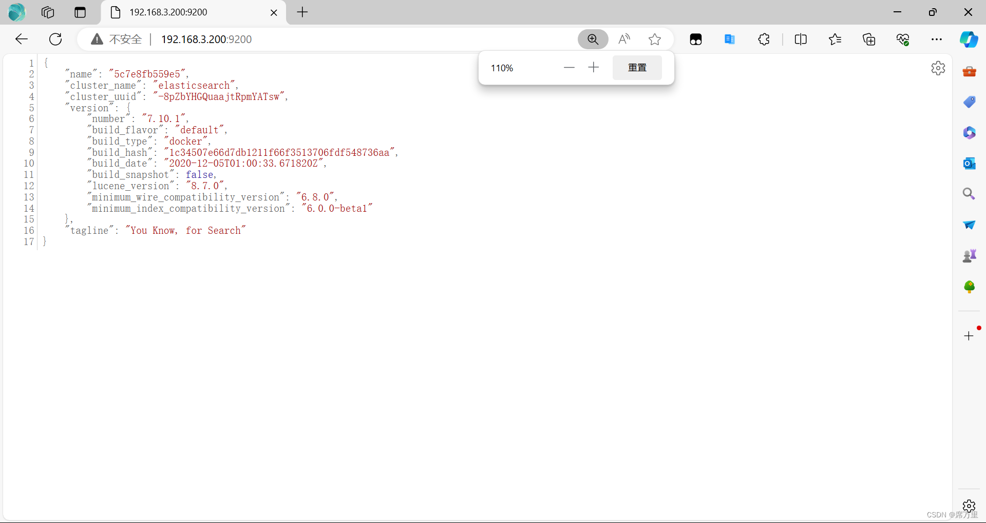Click the minimum_wire_compatibility_version value "6.8.0"
986x523 pixels.
(315, 197)
